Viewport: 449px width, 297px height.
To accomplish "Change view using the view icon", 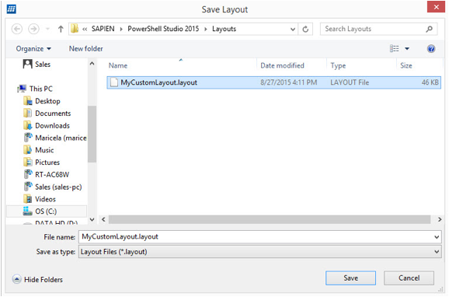I will point(395,48).
